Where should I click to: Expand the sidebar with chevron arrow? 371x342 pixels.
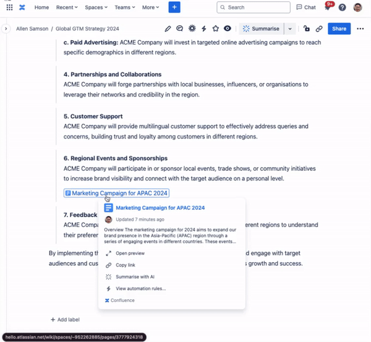point(6,28)
